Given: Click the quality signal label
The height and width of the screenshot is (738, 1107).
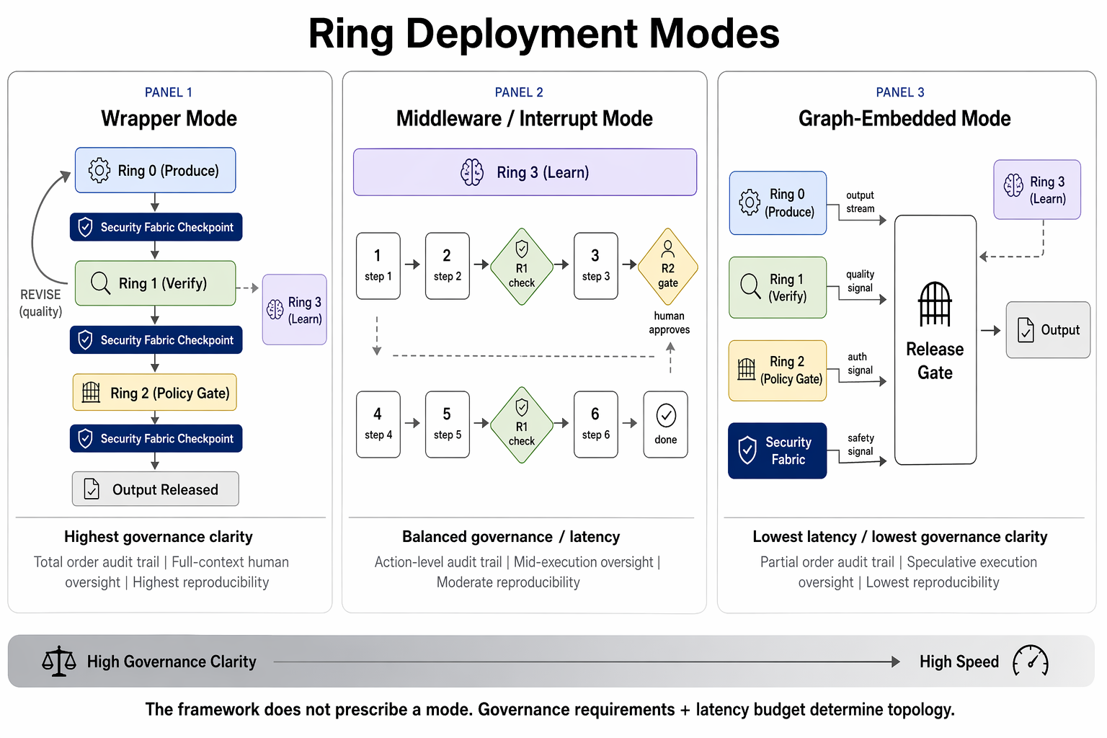Looking at the screenshot, I should coord(861,281).
